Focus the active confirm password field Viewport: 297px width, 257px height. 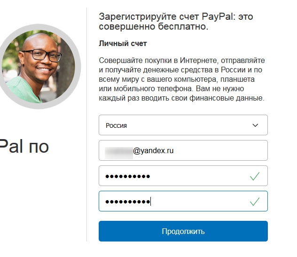(183, 201)
